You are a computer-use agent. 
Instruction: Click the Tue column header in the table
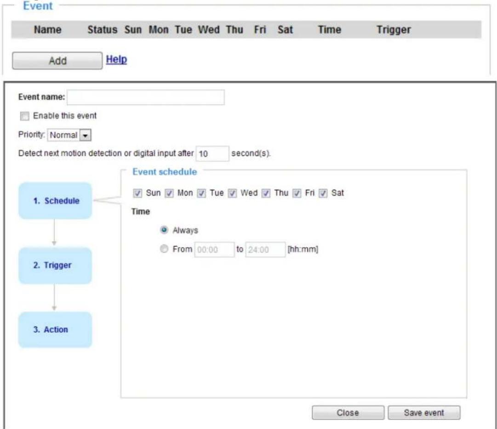pos(183,30)
